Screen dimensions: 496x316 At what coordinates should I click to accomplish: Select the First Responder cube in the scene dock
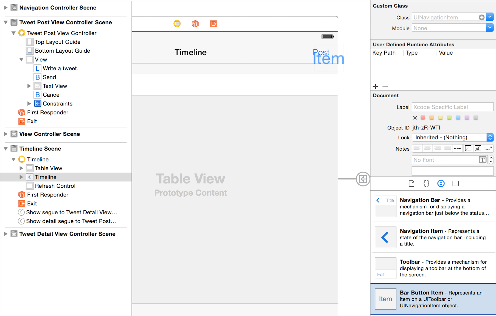tap(195, 24)
